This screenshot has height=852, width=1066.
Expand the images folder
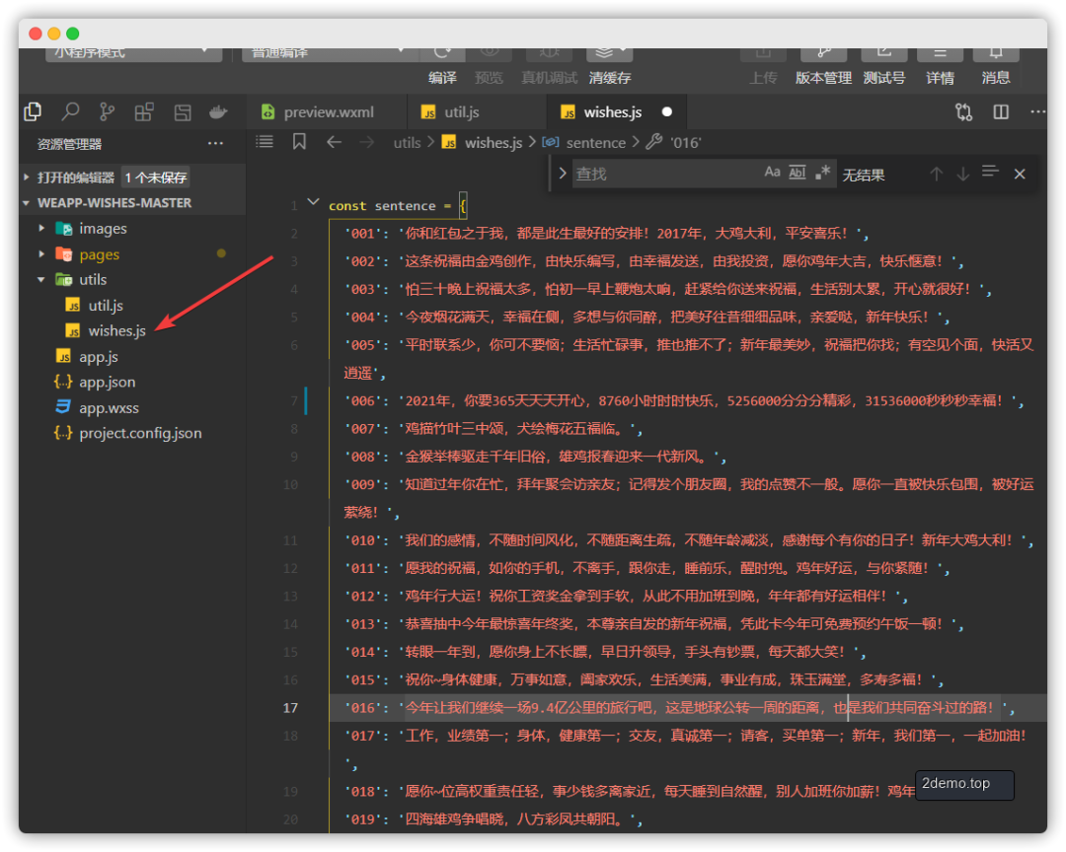click(41, 229)
